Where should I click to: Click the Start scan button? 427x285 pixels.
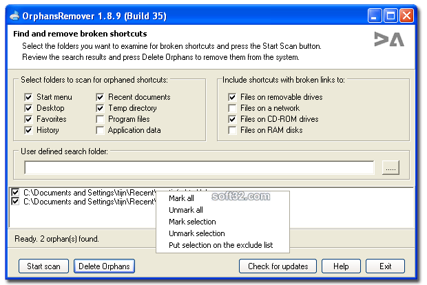pyautogui.click(x=43, y=266)
